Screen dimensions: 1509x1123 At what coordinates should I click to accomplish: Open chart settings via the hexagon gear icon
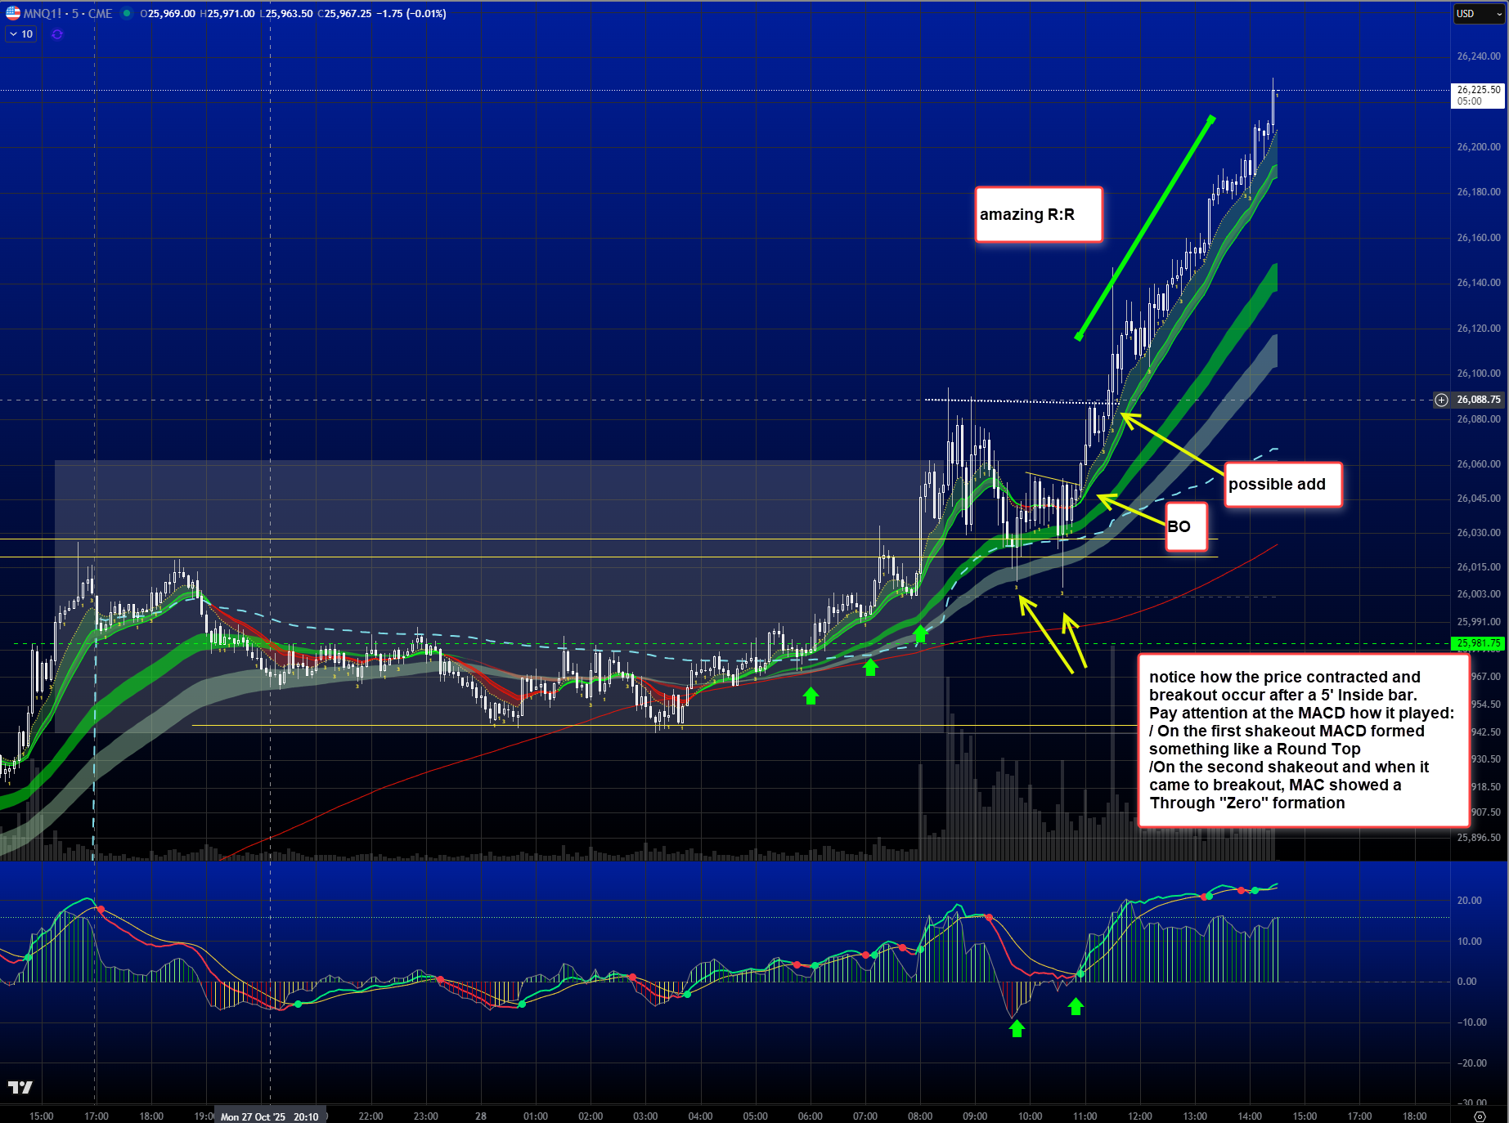pyautogui.click(x=1479, y=1116)
